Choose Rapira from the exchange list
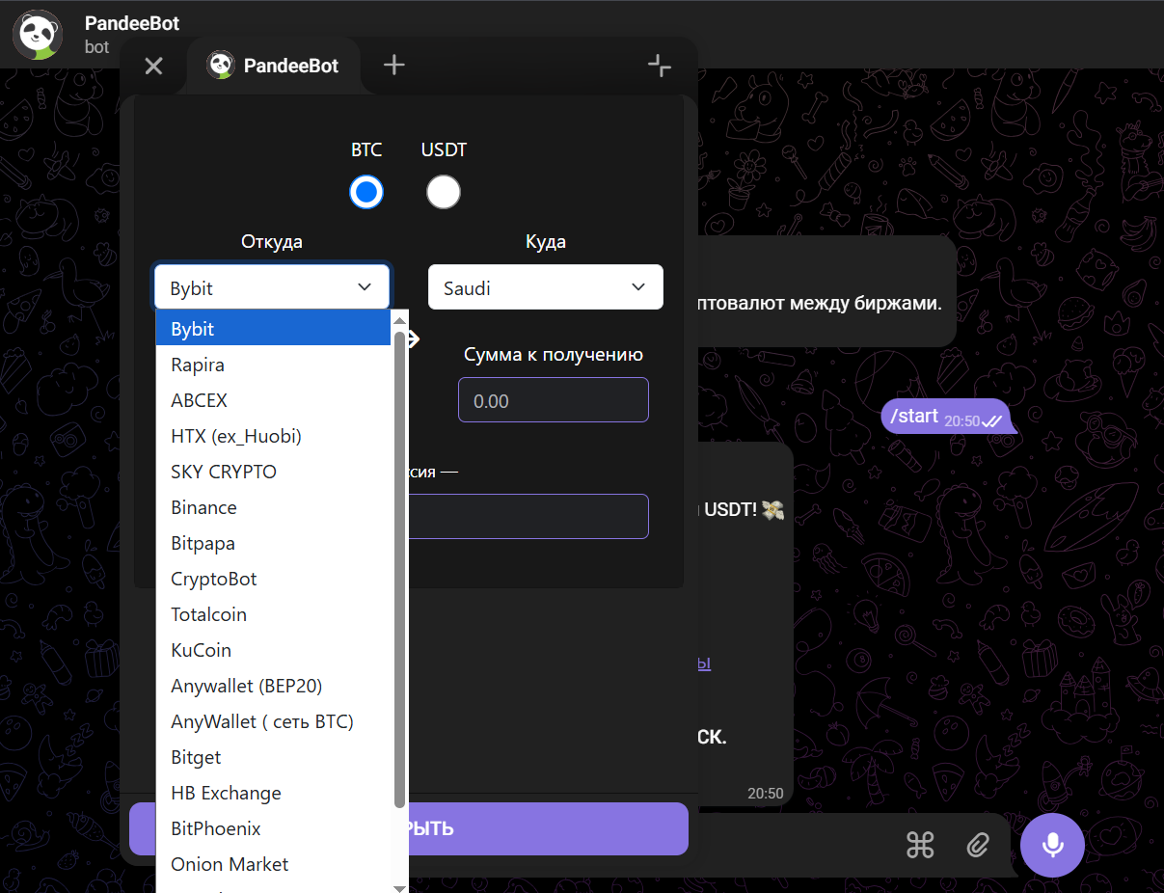The image size is (1164, 893). tap(273, 365)
